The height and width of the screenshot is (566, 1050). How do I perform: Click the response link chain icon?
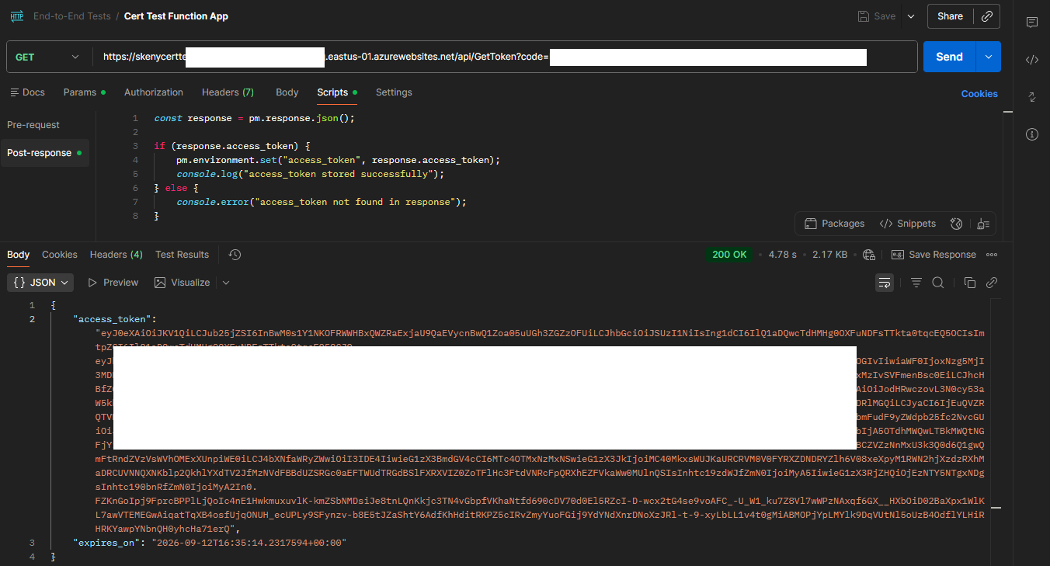coord(992,283)
